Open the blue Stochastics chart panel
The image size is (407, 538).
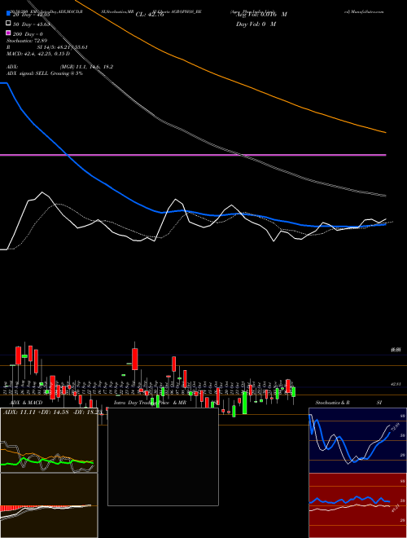pos(357,440)
